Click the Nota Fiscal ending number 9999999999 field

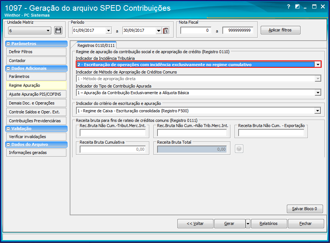pos(238,31)
